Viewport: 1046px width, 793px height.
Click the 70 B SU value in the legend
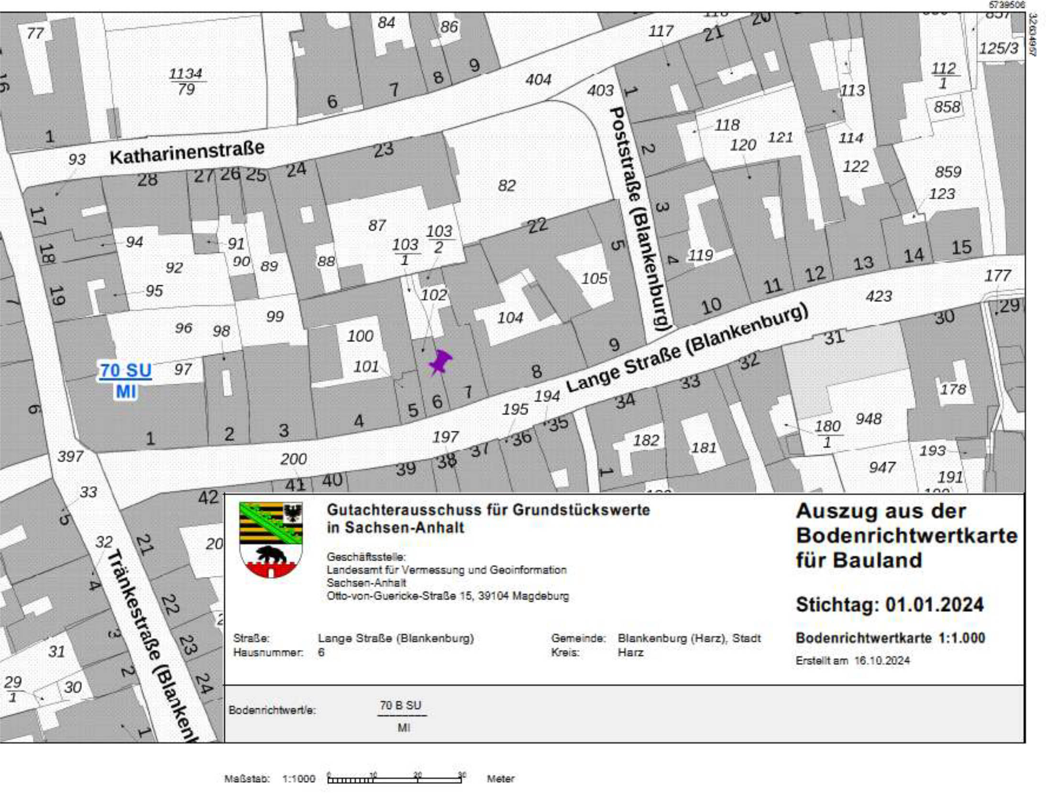pos(400,706)
